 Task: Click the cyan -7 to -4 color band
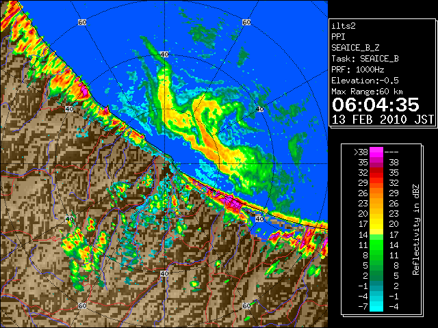pyautogui.click(x=376, y=306)
